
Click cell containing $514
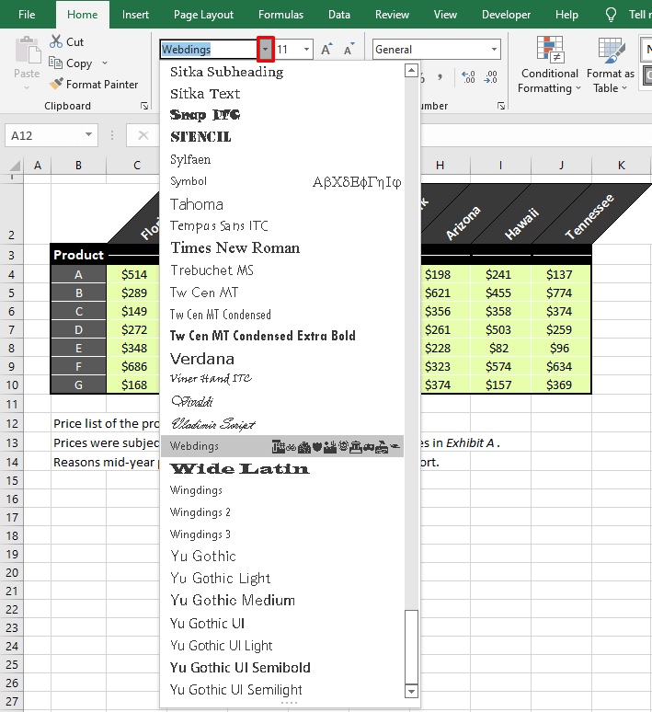[x=134, y=274]
